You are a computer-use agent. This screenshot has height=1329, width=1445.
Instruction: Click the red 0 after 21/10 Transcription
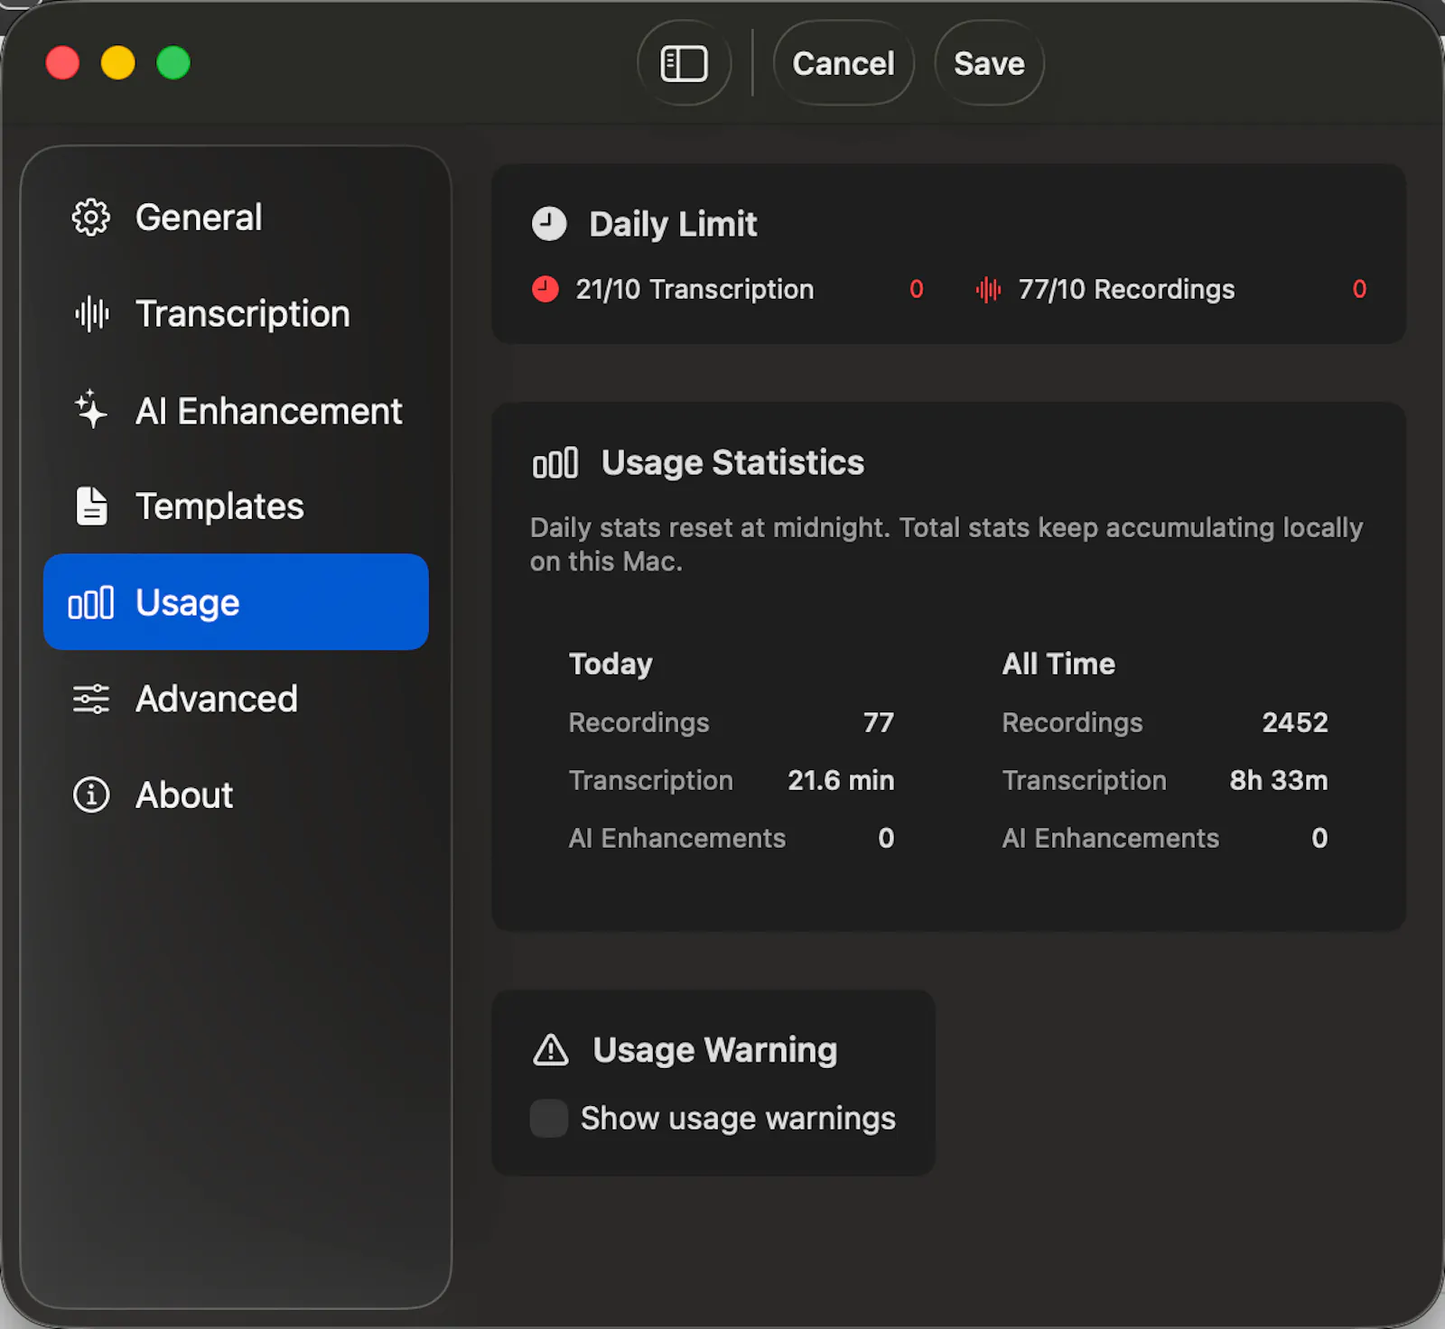917,289
